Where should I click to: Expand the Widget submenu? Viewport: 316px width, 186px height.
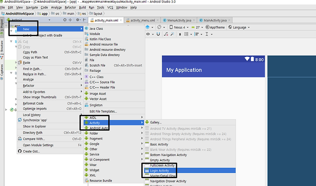114,170
